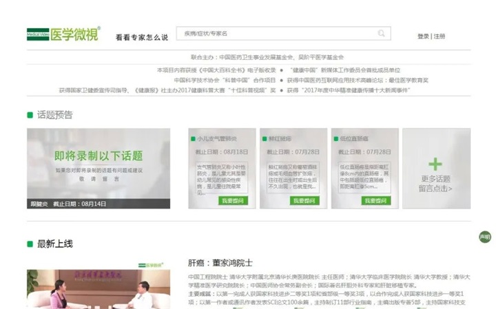The height and width of the screenshot is (309, 496).
Task: Select the 最新上线 section heading
Action: coord(54,244)
